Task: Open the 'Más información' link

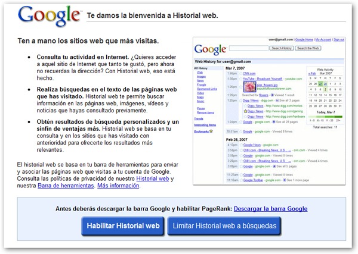Action: 118,186
